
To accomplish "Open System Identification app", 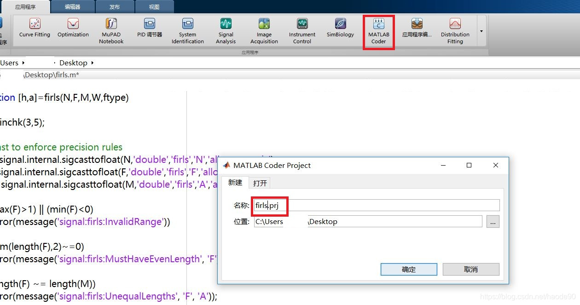I will pos(188,31).
